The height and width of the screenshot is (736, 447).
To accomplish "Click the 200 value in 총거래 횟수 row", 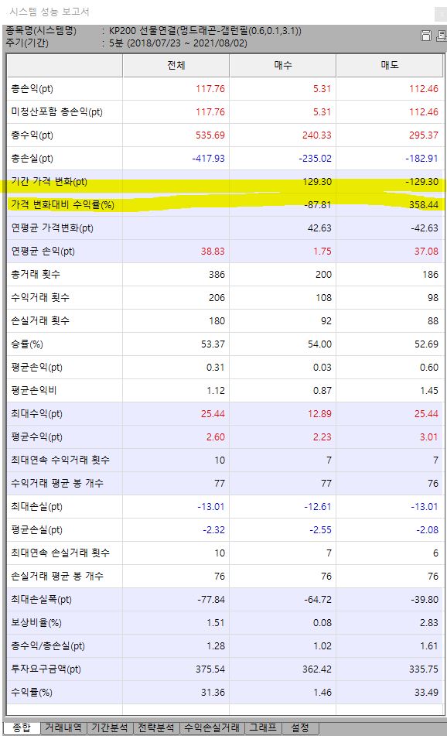I will 323,275.
